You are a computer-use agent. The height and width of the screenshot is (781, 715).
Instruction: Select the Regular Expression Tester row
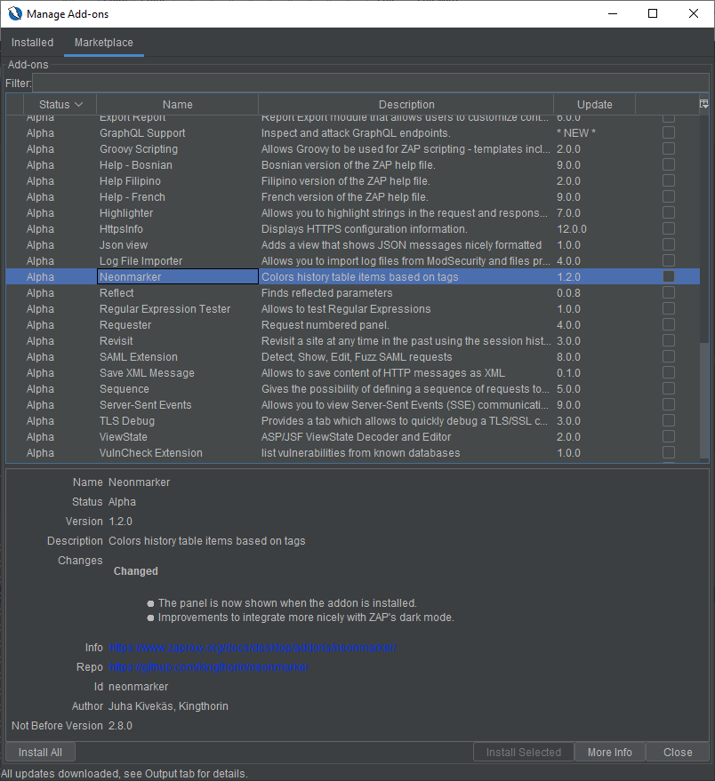pyautogui.click(x=165, y=309)
